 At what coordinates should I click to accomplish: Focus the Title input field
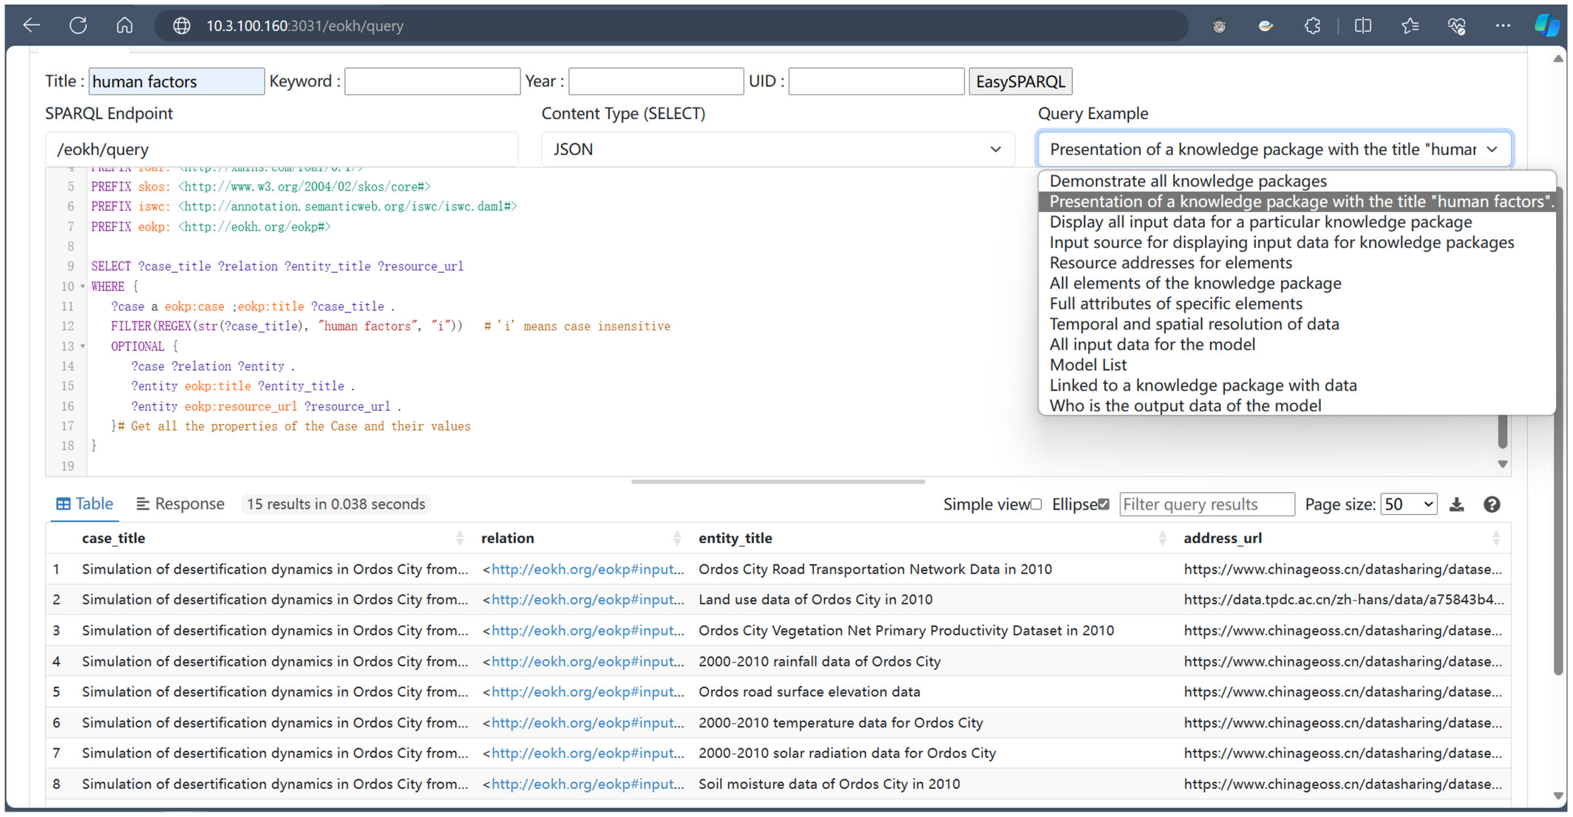177,81
